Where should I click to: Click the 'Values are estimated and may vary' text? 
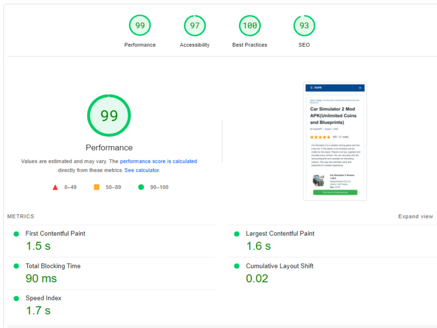pyautogui.click(x=64, y=161)
